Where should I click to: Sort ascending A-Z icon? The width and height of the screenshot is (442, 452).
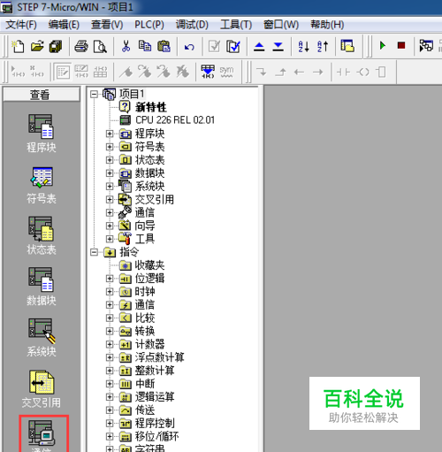(303, 46)
